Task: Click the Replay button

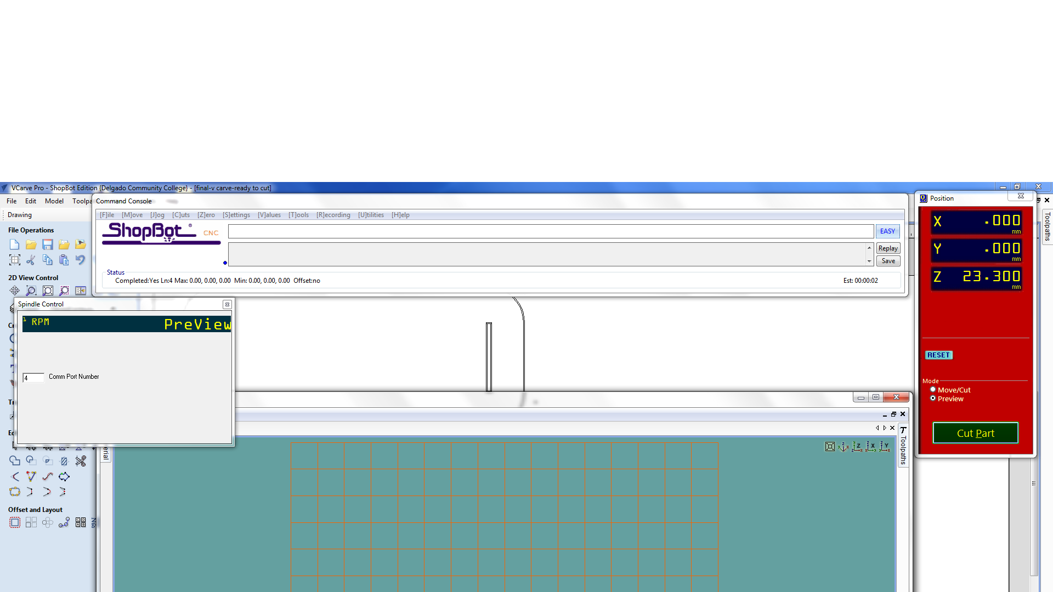Action: click(888, 248)
